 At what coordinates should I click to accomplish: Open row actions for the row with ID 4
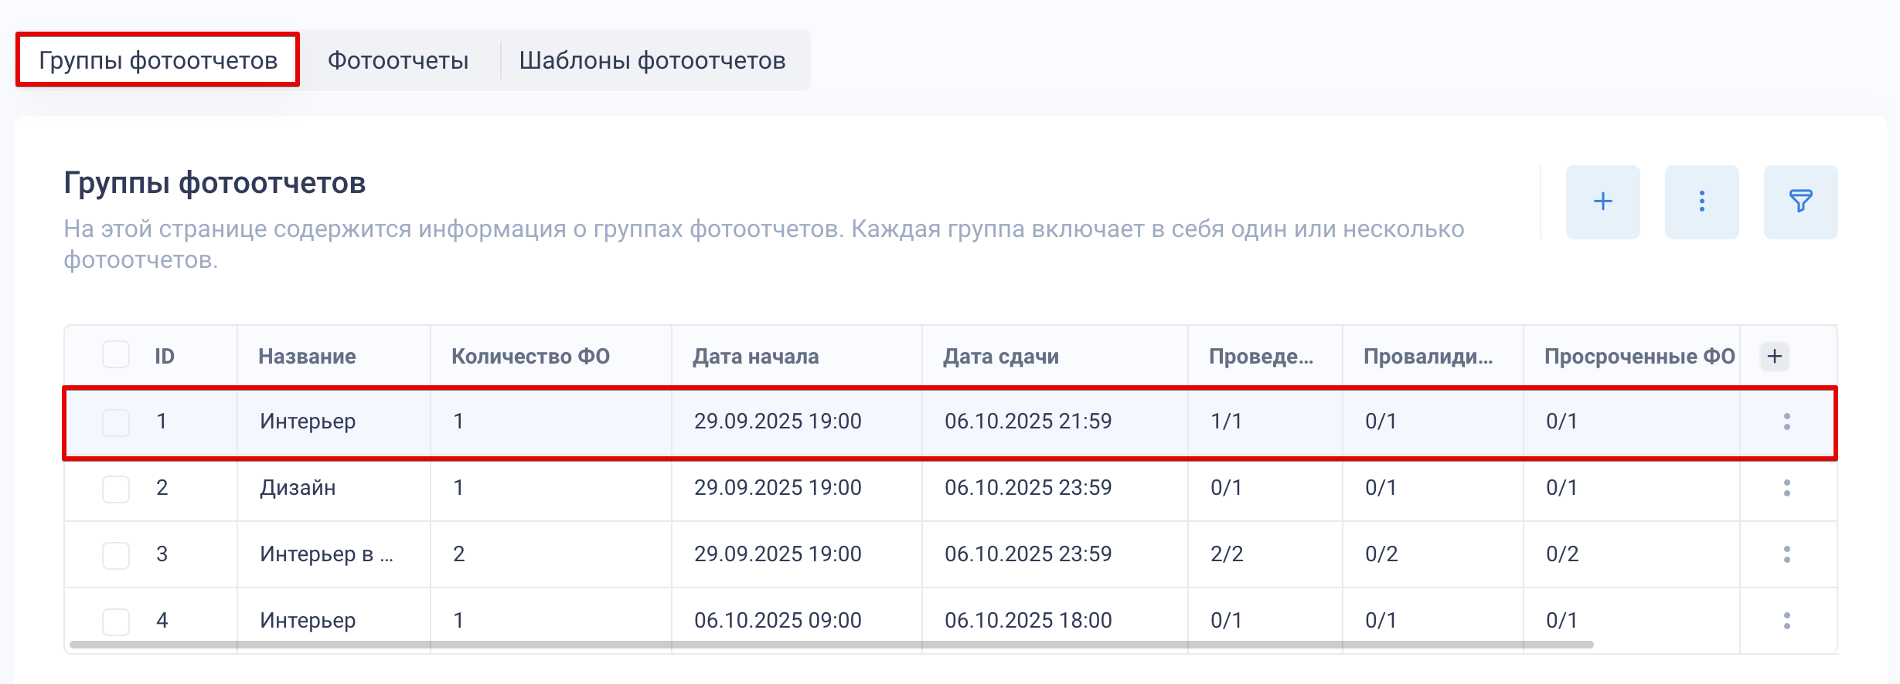(x=1786, y=621)
